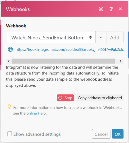
Task: Open the hook.integromat.com webhook URL link
Action: (70, 50)
